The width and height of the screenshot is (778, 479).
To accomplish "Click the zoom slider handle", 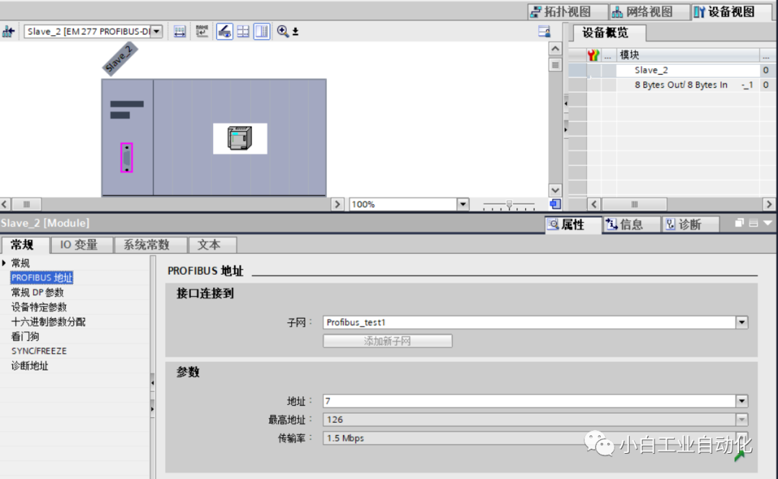I will pos(509,204).
